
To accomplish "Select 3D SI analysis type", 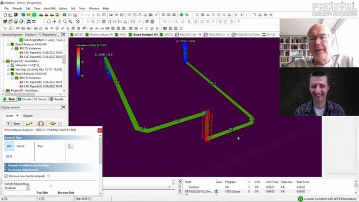I will [9, 157].
